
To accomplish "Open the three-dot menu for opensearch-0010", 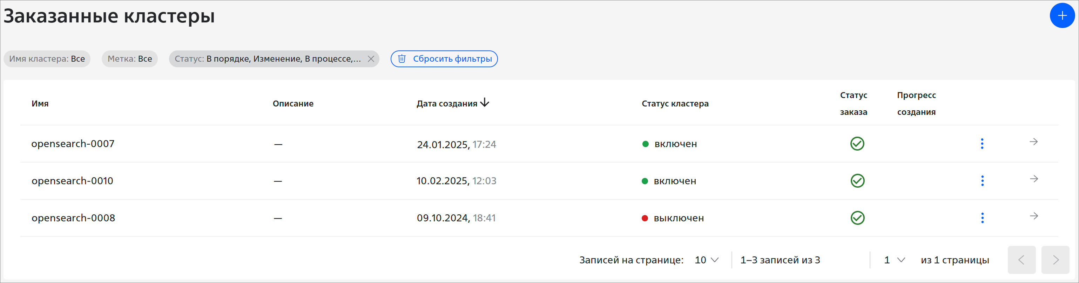I will (x=982, y=181).
